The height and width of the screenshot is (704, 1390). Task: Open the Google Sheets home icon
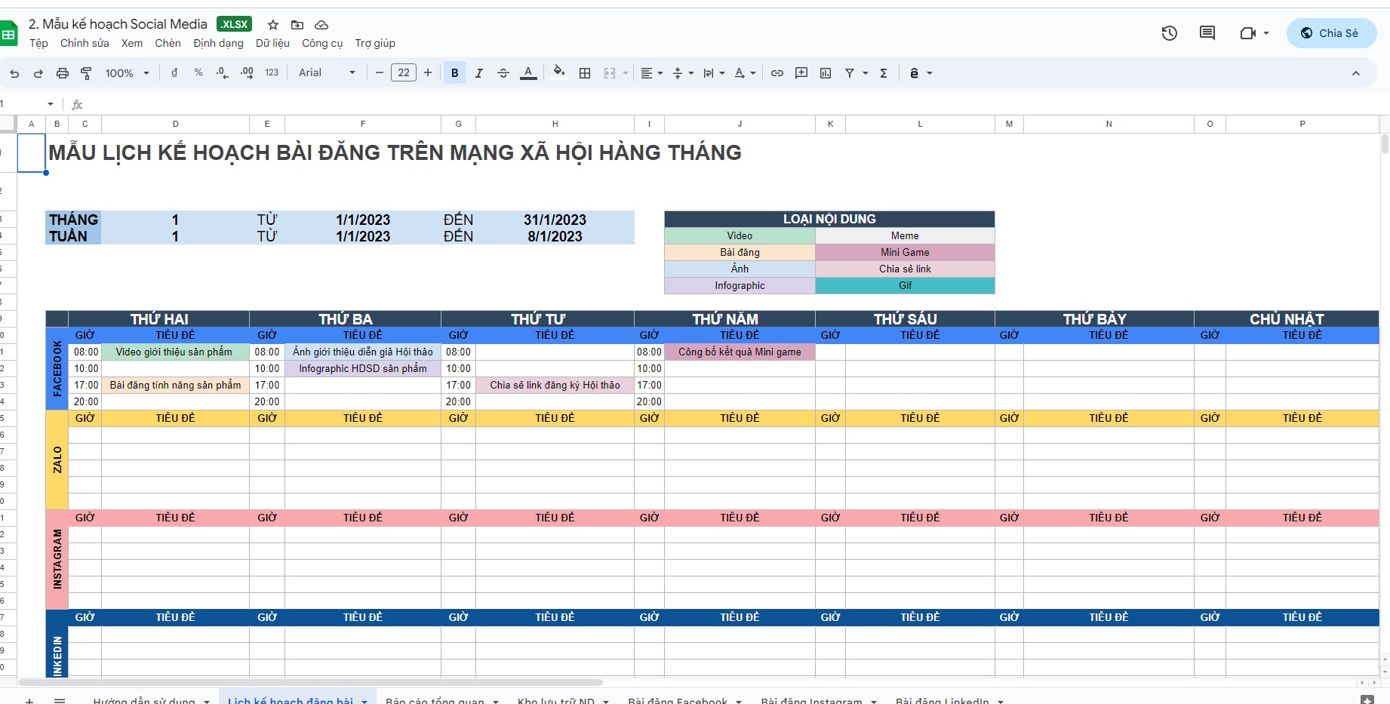point(8,34)
